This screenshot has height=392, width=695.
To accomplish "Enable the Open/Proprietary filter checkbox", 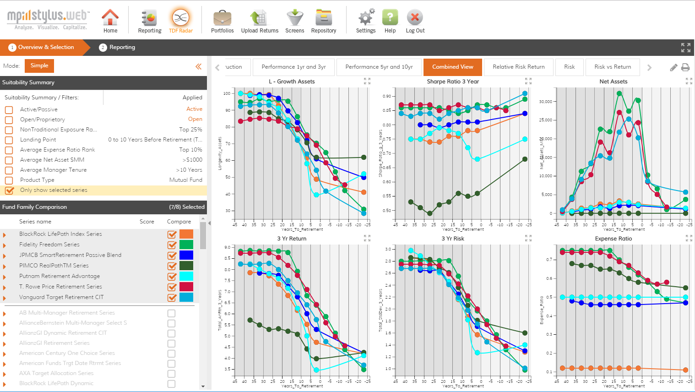I will click(9, 120).
